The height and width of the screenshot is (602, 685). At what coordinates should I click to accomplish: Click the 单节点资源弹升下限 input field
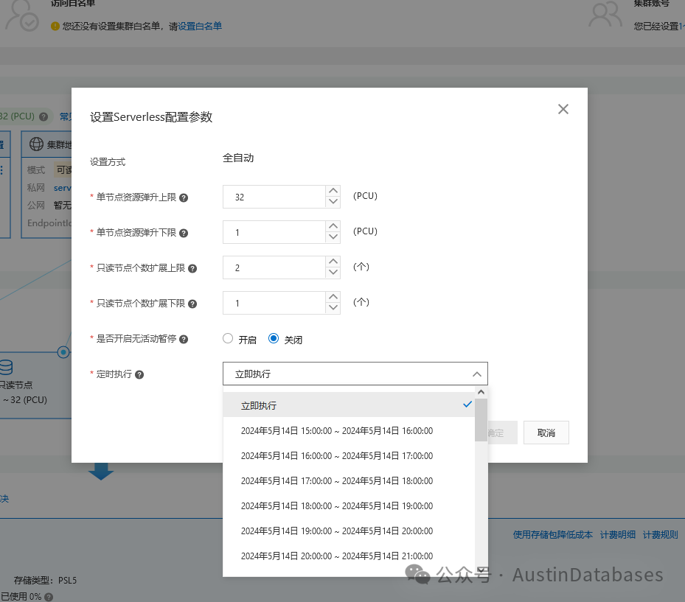[274, 232]
